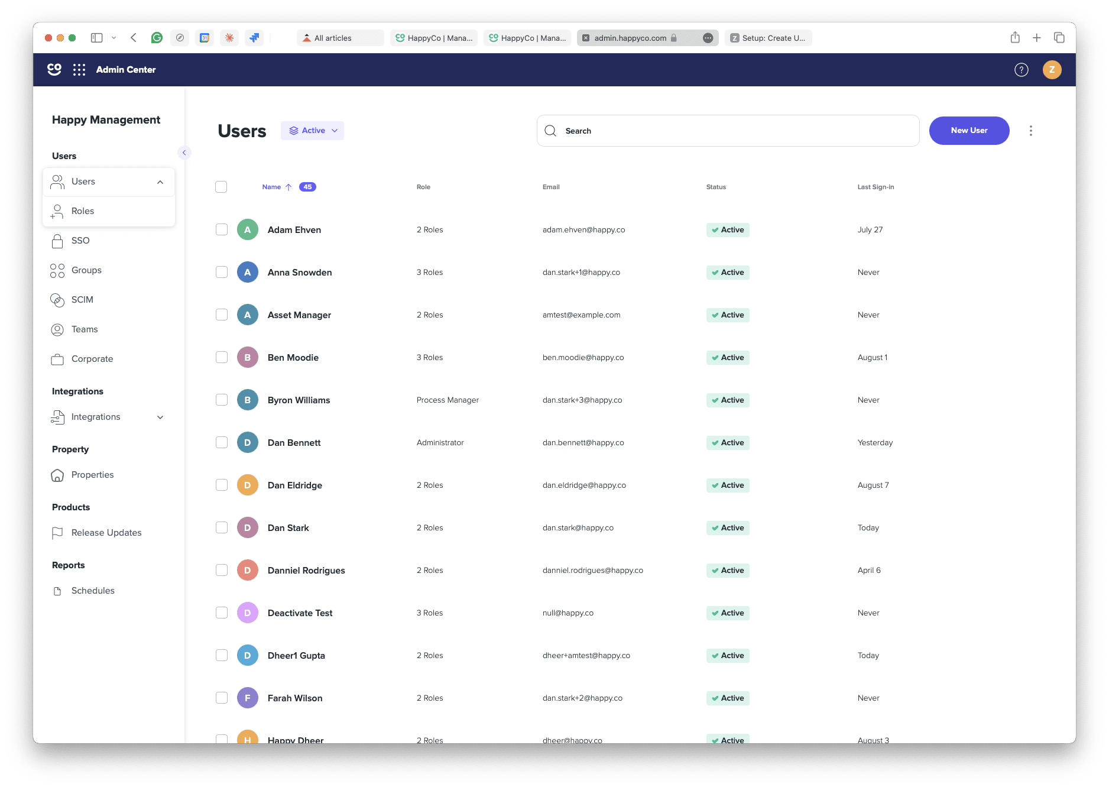Select the SCIM sidebar icon

tap(57, 300)
